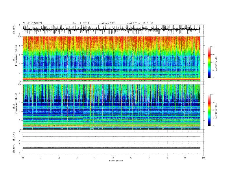Click the "station=ATH" header label

point(107,23)
